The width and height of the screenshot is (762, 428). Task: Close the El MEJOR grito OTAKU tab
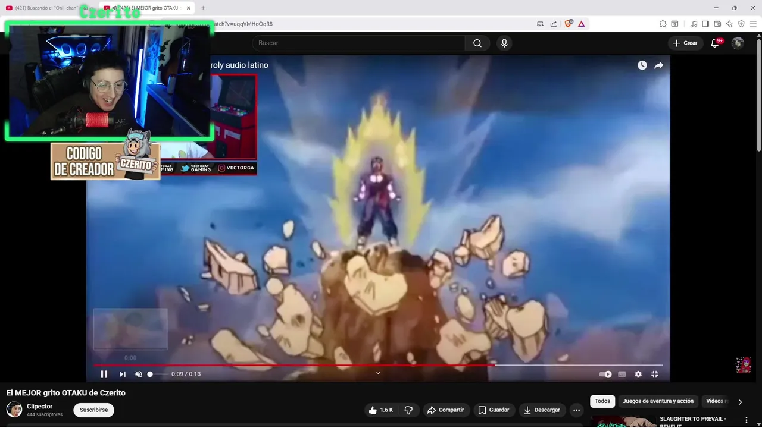(x=189, y=8)
